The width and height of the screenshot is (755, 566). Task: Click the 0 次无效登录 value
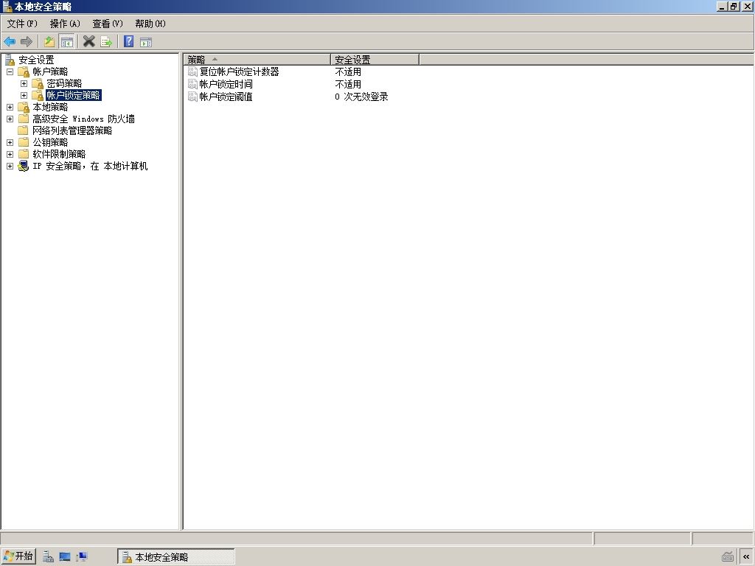(x=361, y=97)
